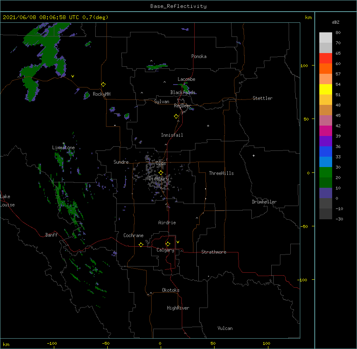
Task: Click the Sylvan label
Action: pos(162,102)
